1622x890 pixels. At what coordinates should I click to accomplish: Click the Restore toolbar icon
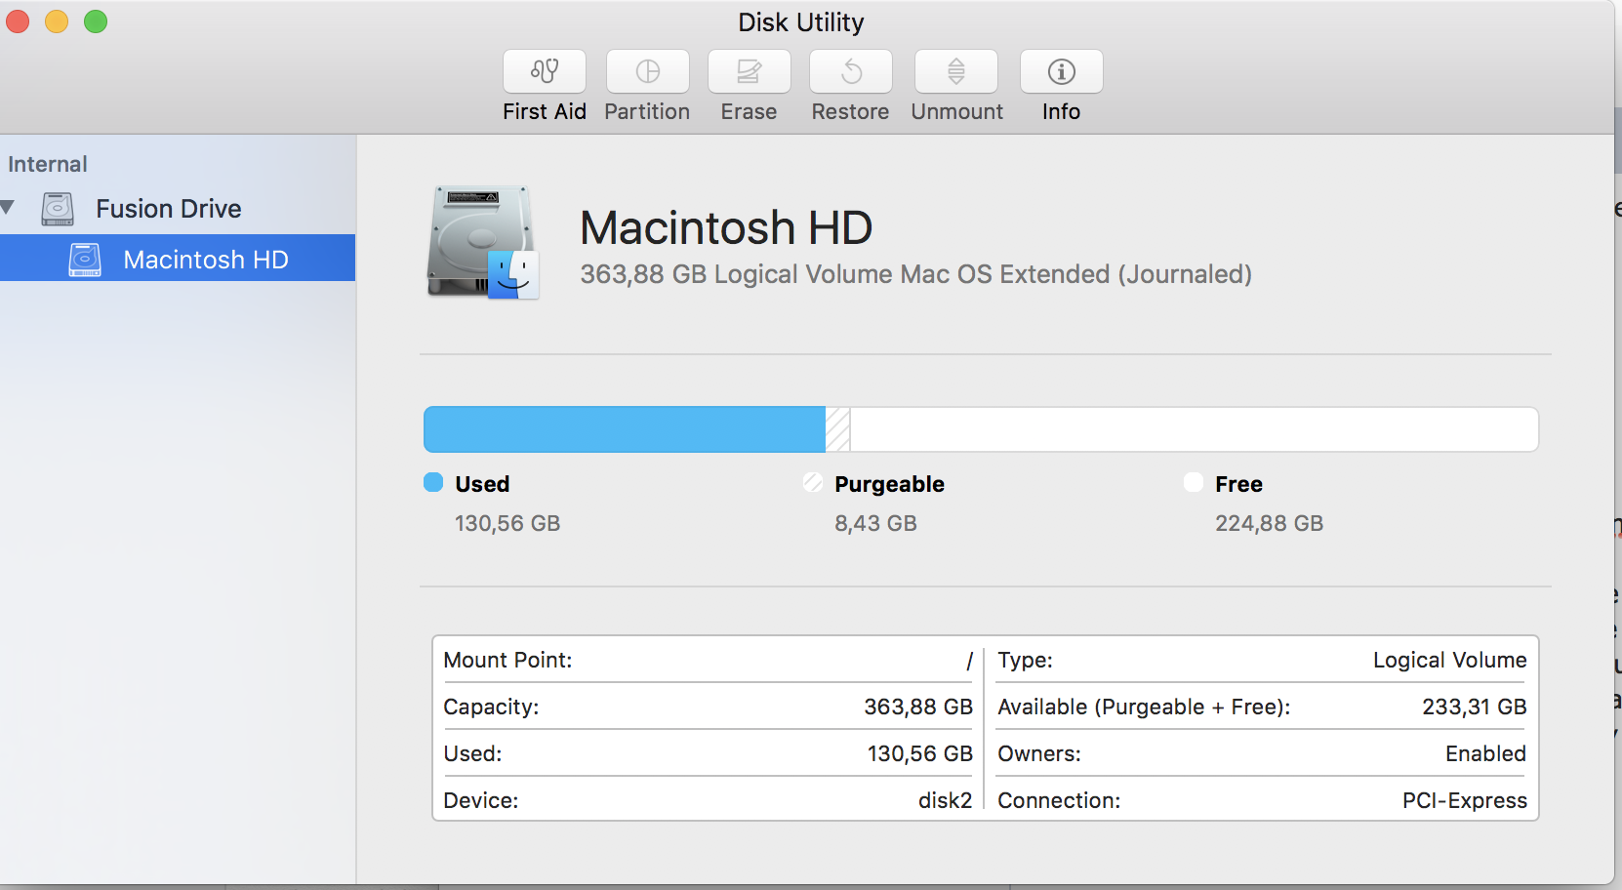click(x=851, y=71)
